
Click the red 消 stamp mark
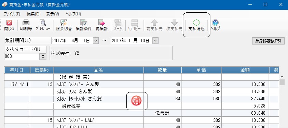[136, 101]
